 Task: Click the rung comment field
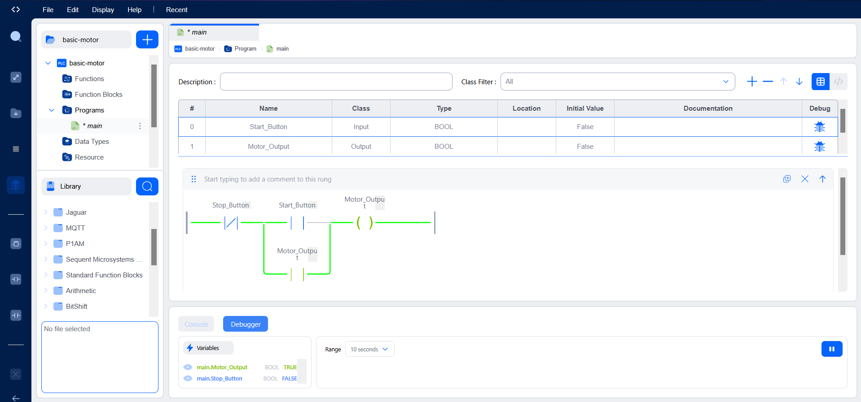[489, 179]
